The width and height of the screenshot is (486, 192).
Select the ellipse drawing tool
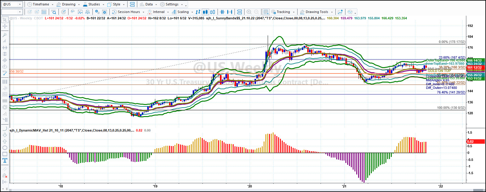pos(5,148)
